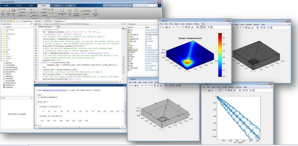The image size is (298, 146).
Task: Click Program Files in the address path
Action: [x=27, y=21]
